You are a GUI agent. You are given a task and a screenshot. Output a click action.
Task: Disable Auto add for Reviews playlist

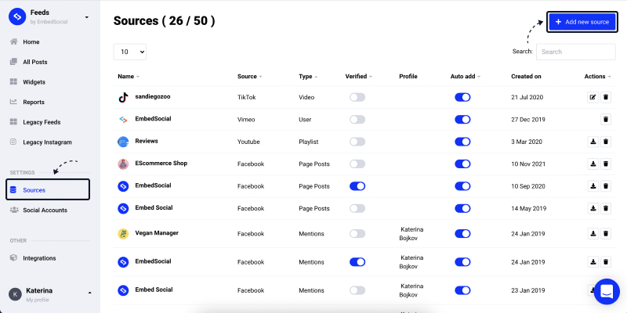pos(462,142)
